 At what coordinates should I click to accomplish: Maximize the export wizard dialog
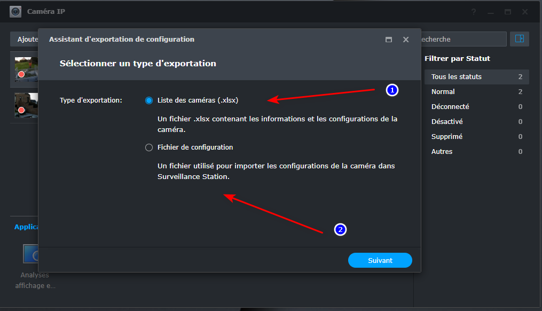(x=389, y=40)
